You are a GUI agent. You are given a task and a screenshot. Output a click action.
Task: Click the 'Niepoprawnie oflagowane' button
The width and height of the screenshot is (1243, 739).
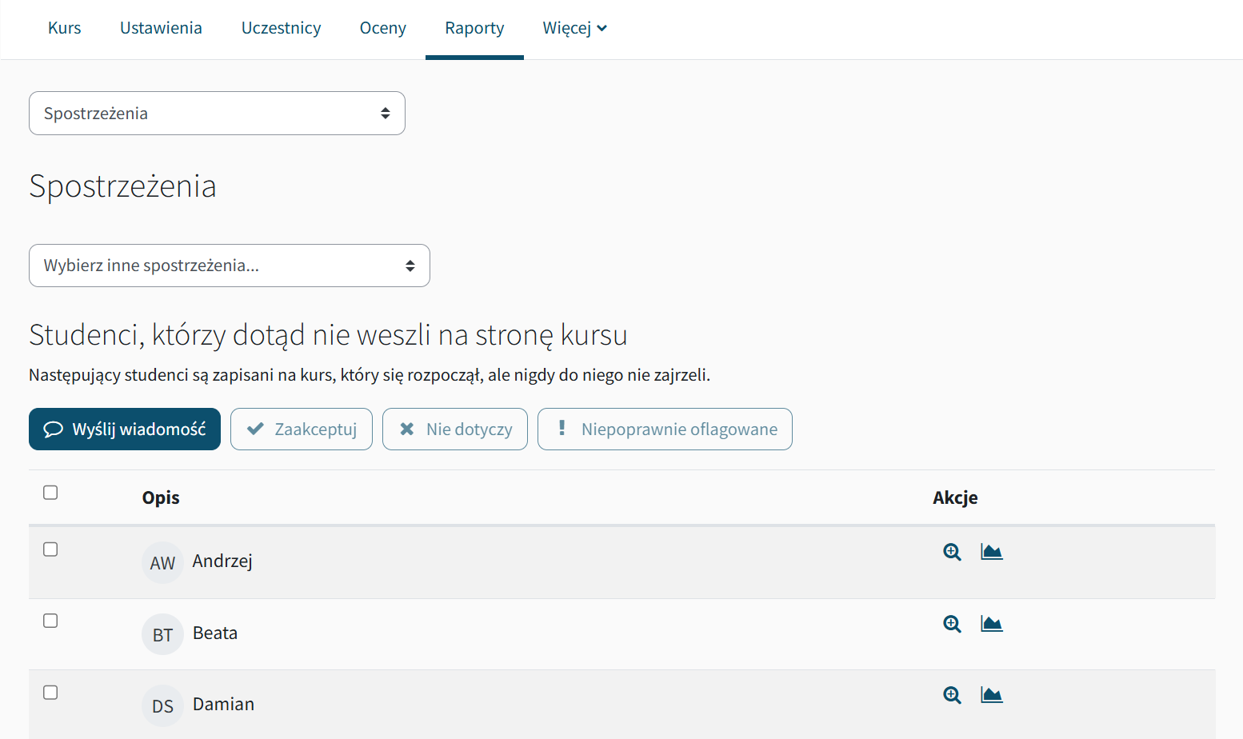[x=665, y=429]
